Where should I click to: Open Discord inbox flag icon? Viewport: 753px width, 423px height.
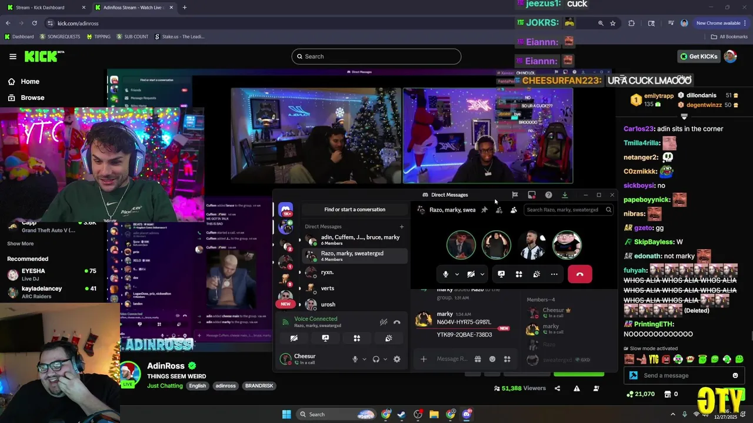click(x=515, y=195)
